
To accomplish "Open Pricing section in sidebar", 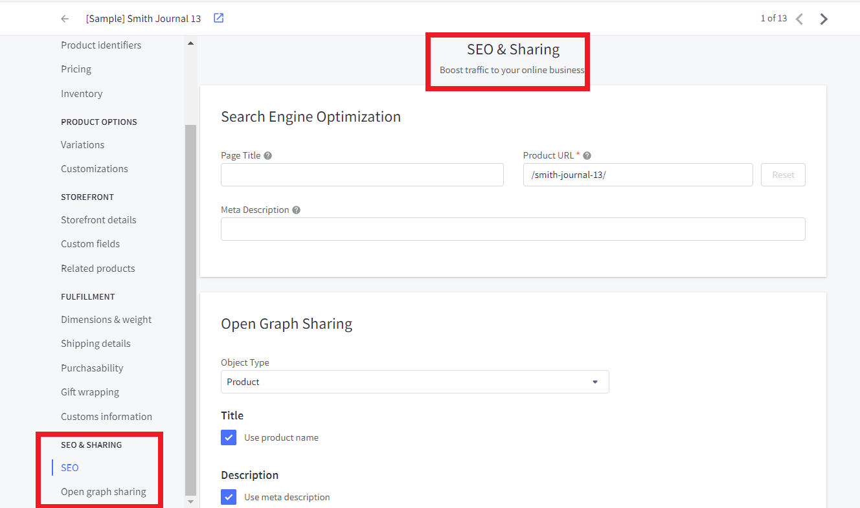I will tap(76, 69).
